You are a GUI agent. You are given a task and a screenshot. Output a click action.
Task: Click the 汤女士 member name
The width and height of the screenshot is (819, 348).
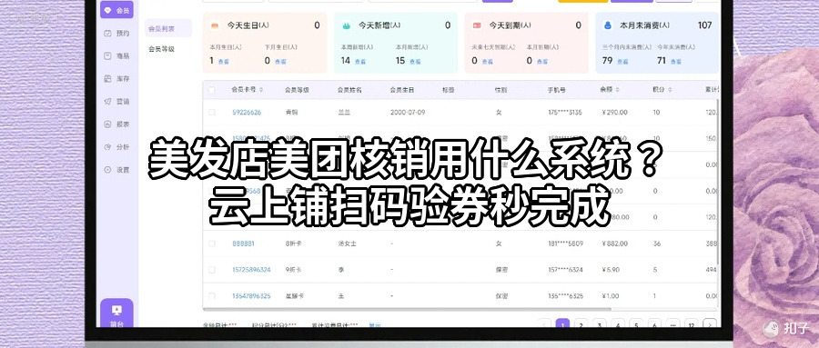click(348, 244)
